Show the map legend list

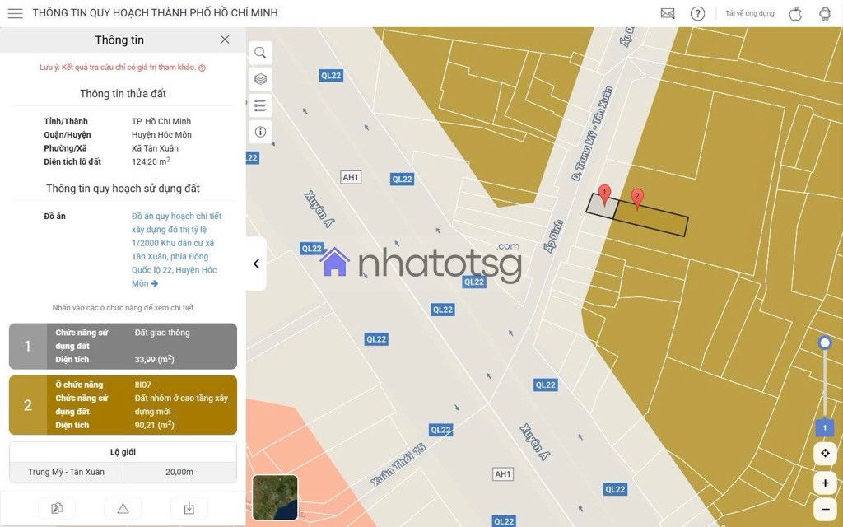point(260,105)
